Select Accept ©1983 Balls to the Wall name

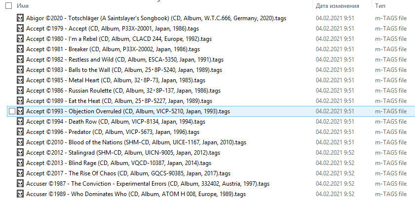[124, 70]
